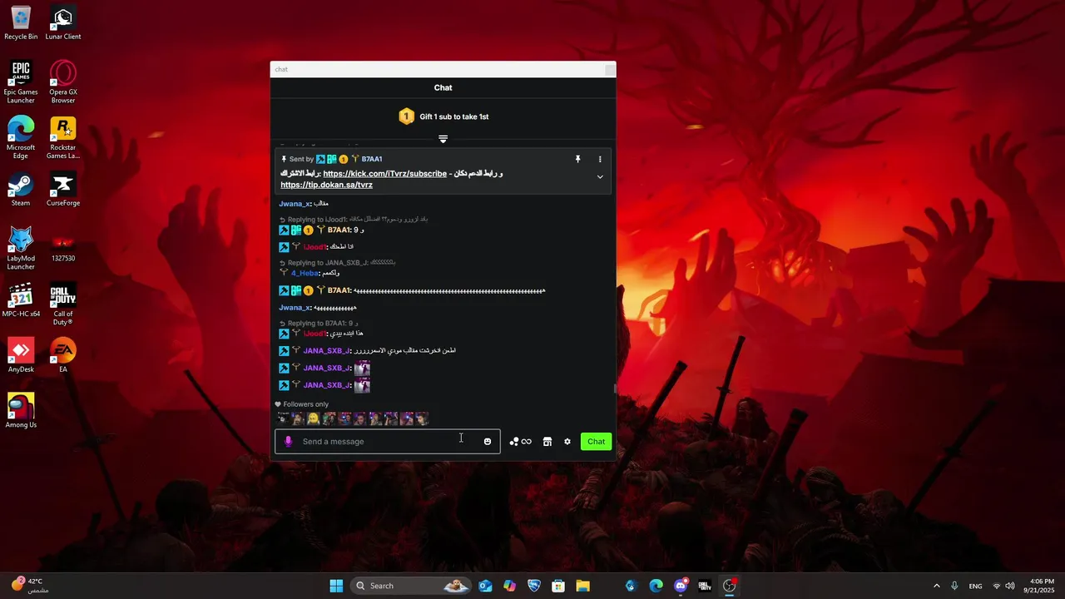This screenshot has height=599, width=1065.
Task: Expand the gift leaderboard handle below banner
Action: click(x=443, y=139)
